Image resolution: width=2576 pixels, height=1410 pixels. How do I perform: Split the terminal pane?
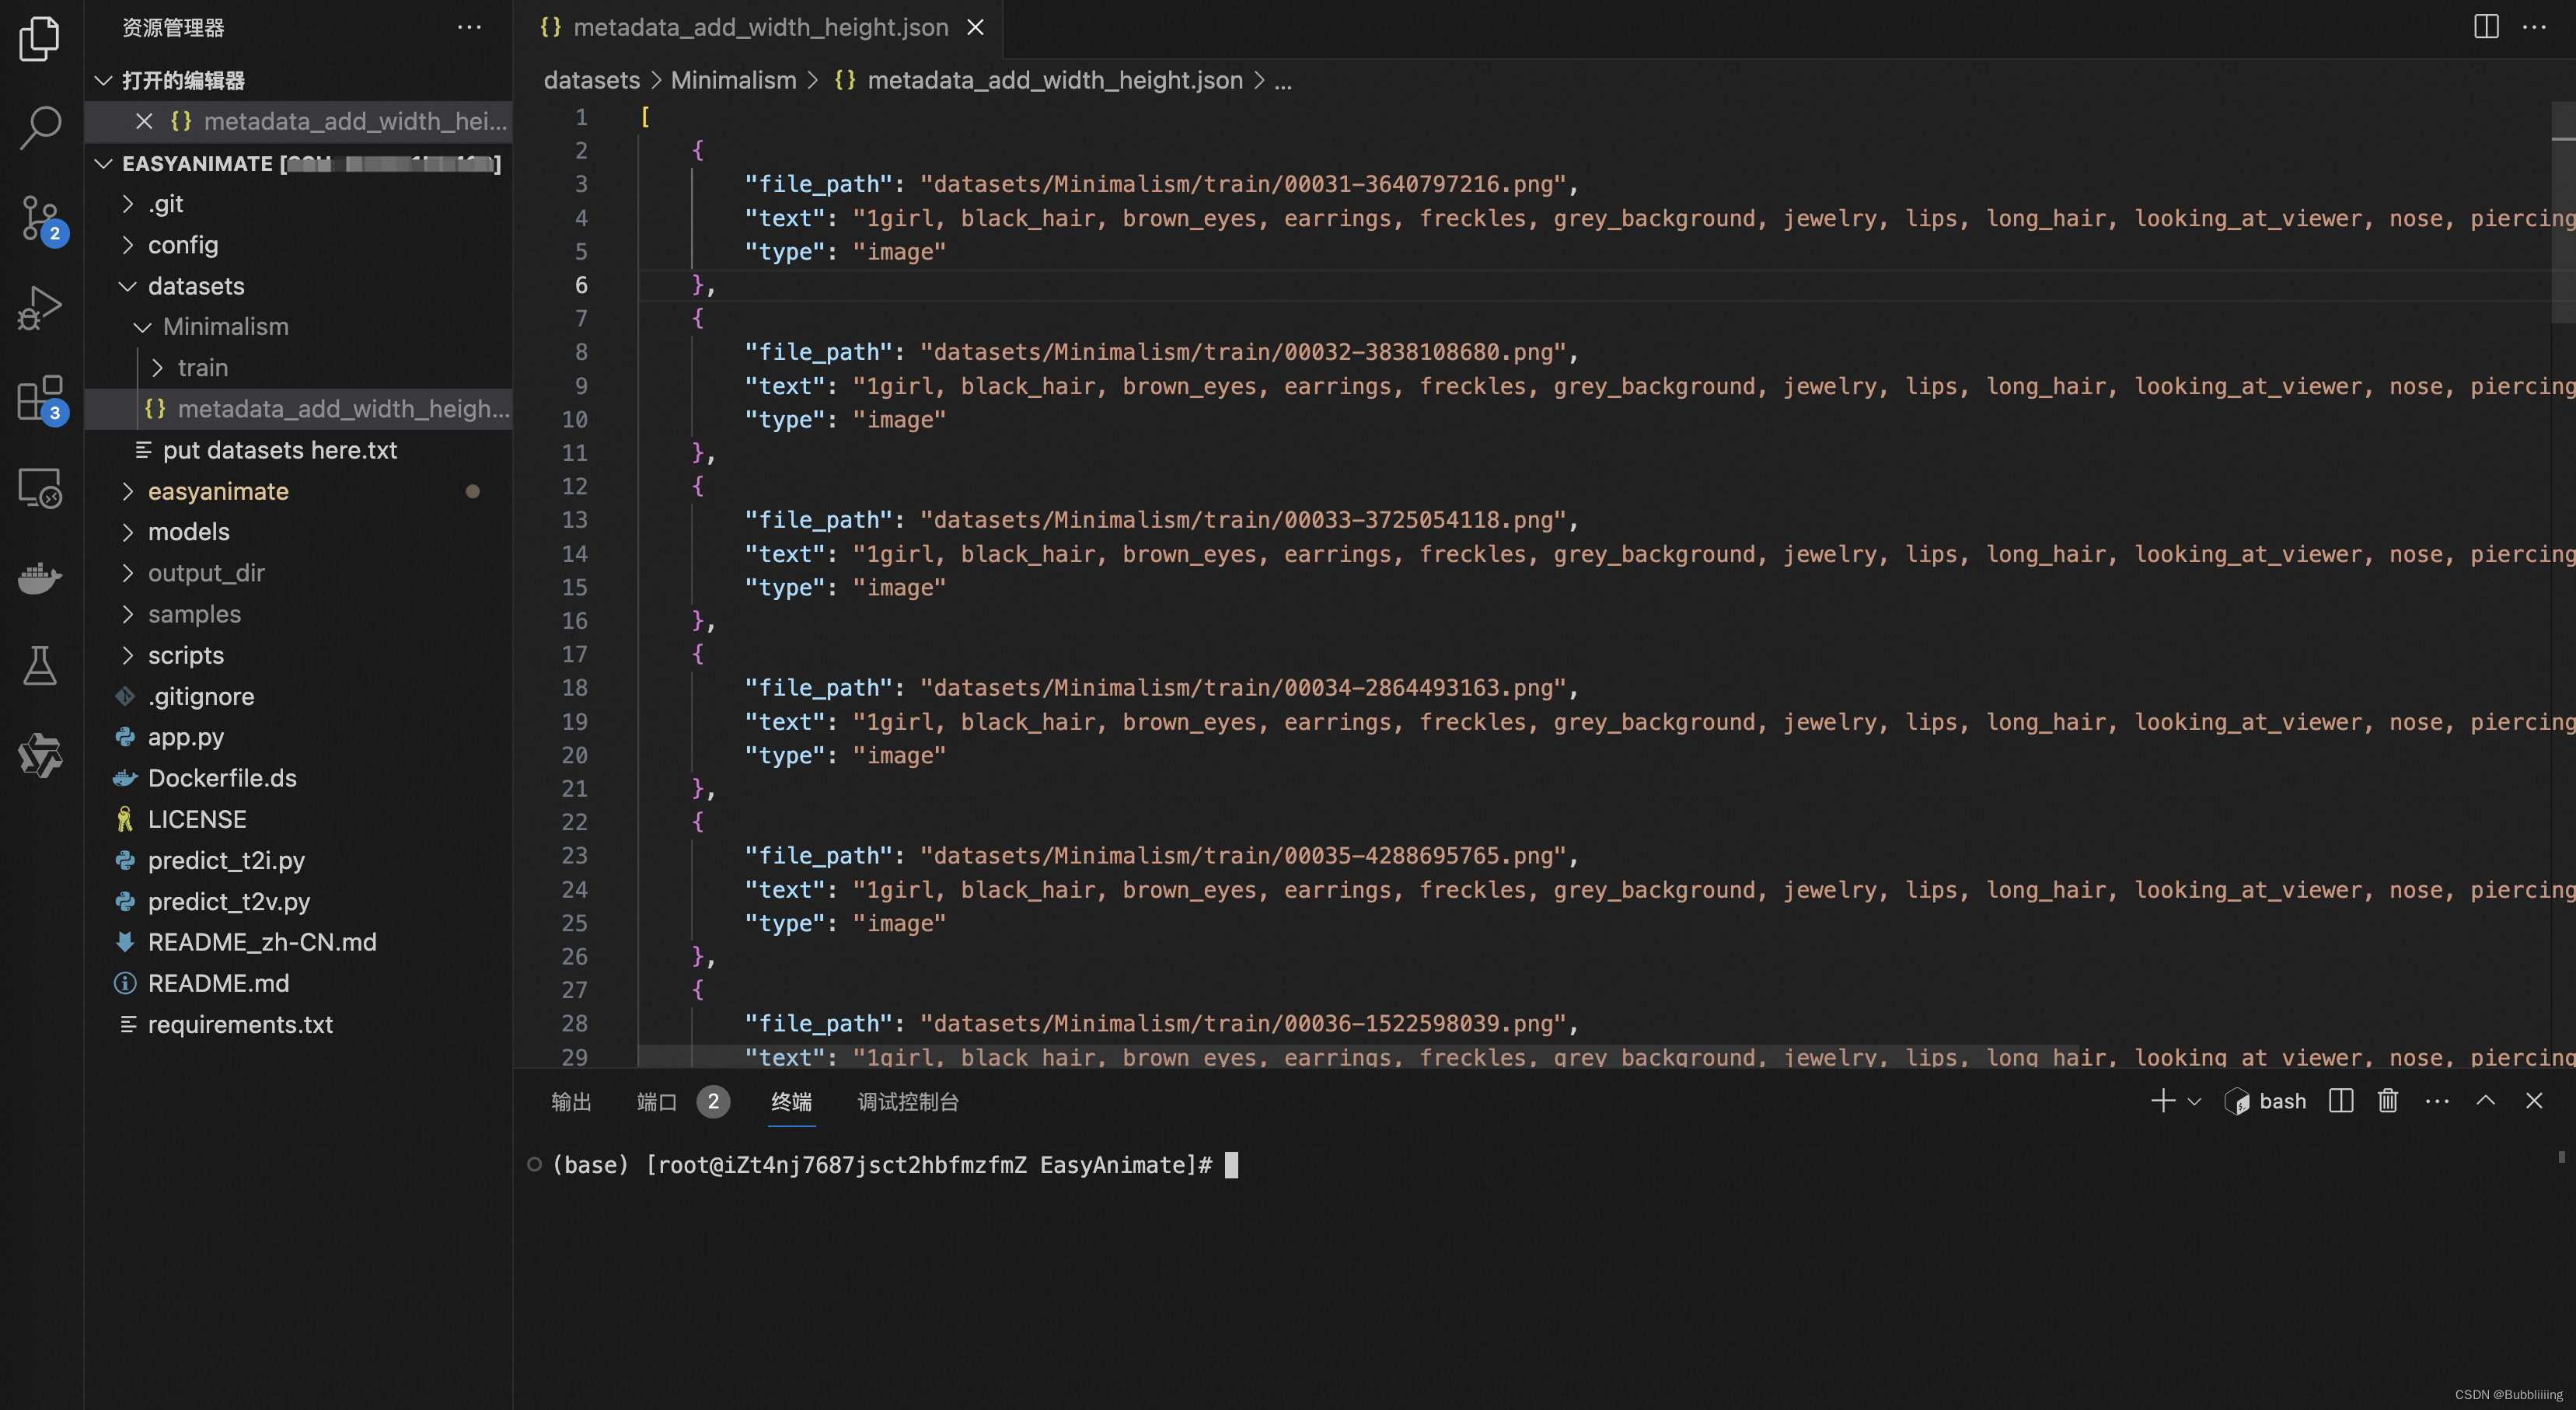tap(2340, 1101)
